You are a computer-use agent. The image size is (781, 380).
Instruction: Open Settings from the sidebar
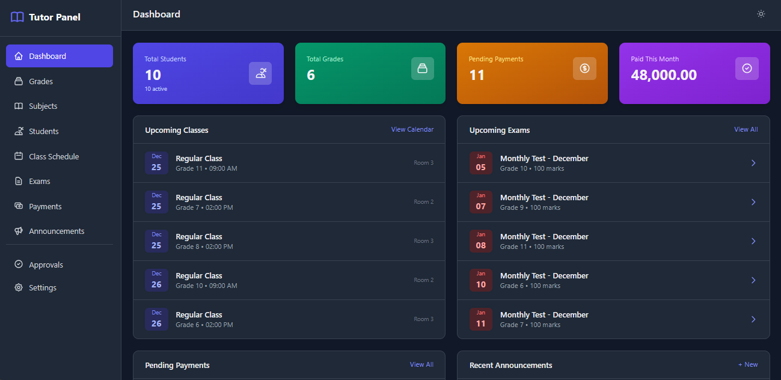[42, 287]
